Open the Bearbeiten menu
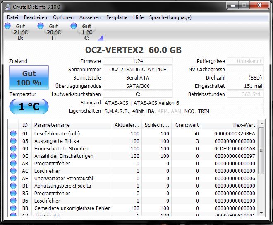This screenshot has width=273, height=225. (36, 17)
